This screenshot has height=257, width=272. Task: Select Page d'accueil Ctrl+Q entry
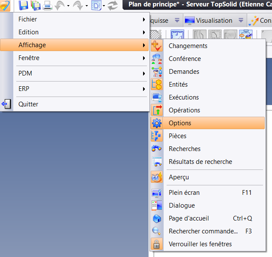tap(208, 218)
